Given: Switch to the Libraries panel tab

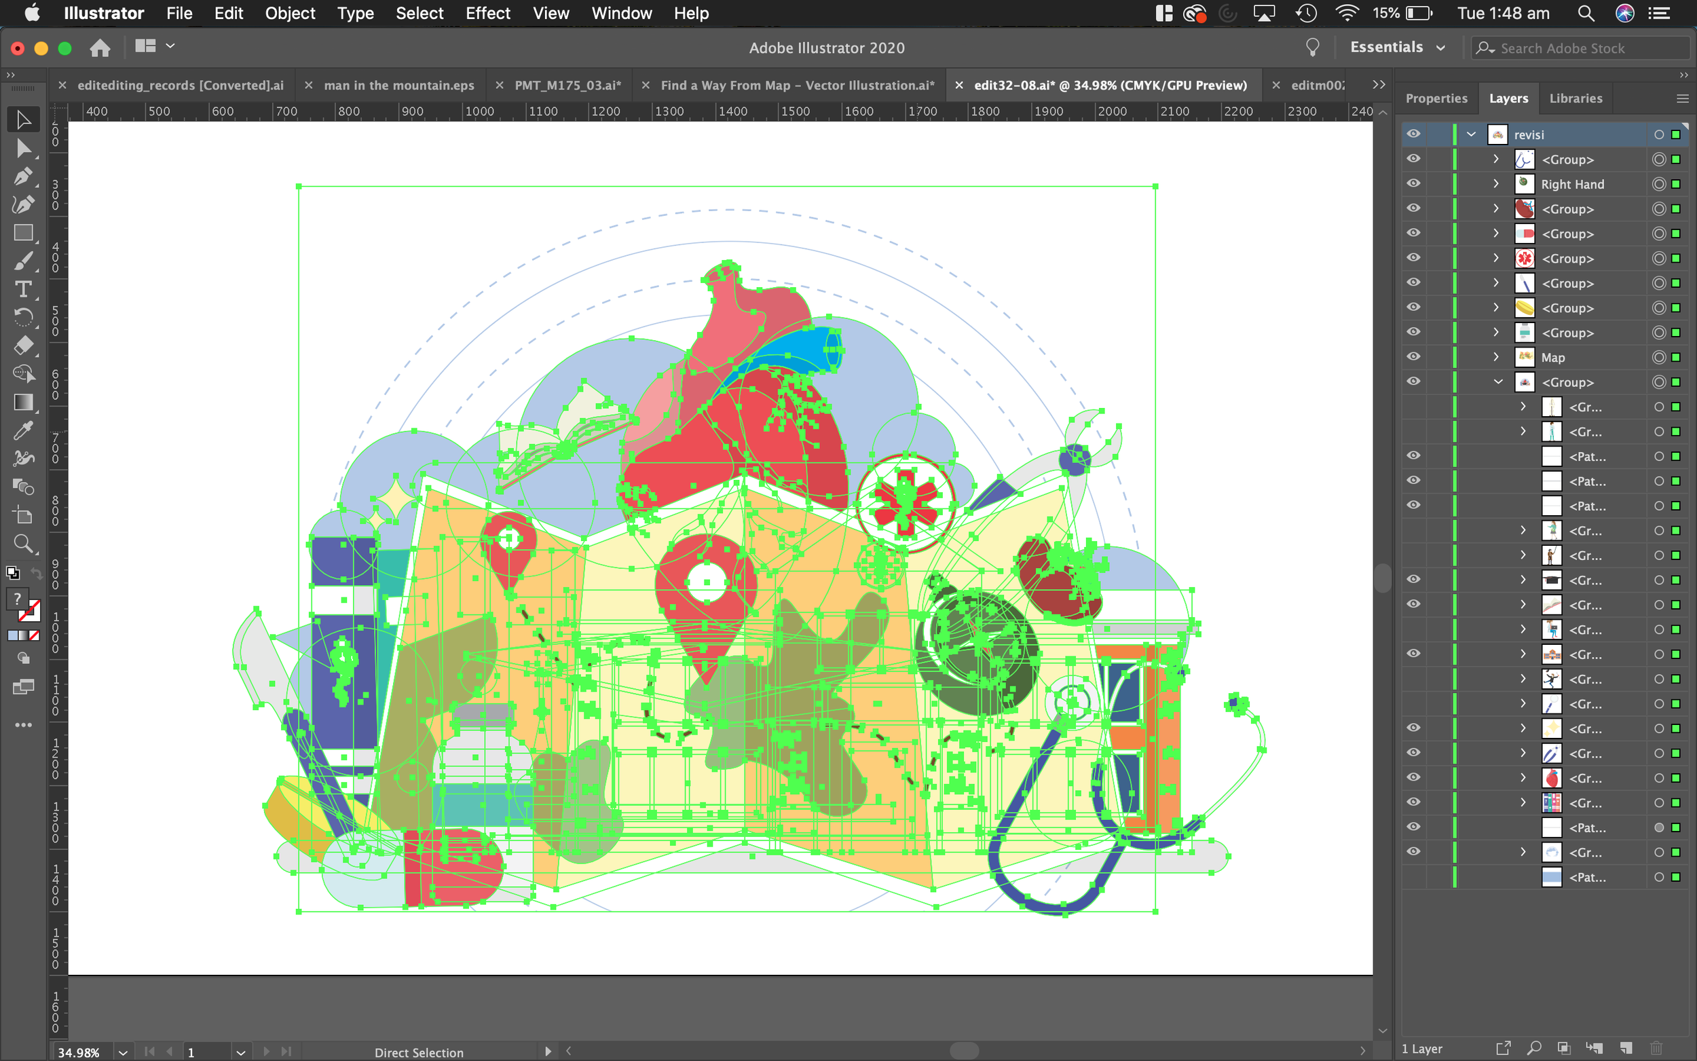Looking at the screenshot, I should (x=1575, y=98).
